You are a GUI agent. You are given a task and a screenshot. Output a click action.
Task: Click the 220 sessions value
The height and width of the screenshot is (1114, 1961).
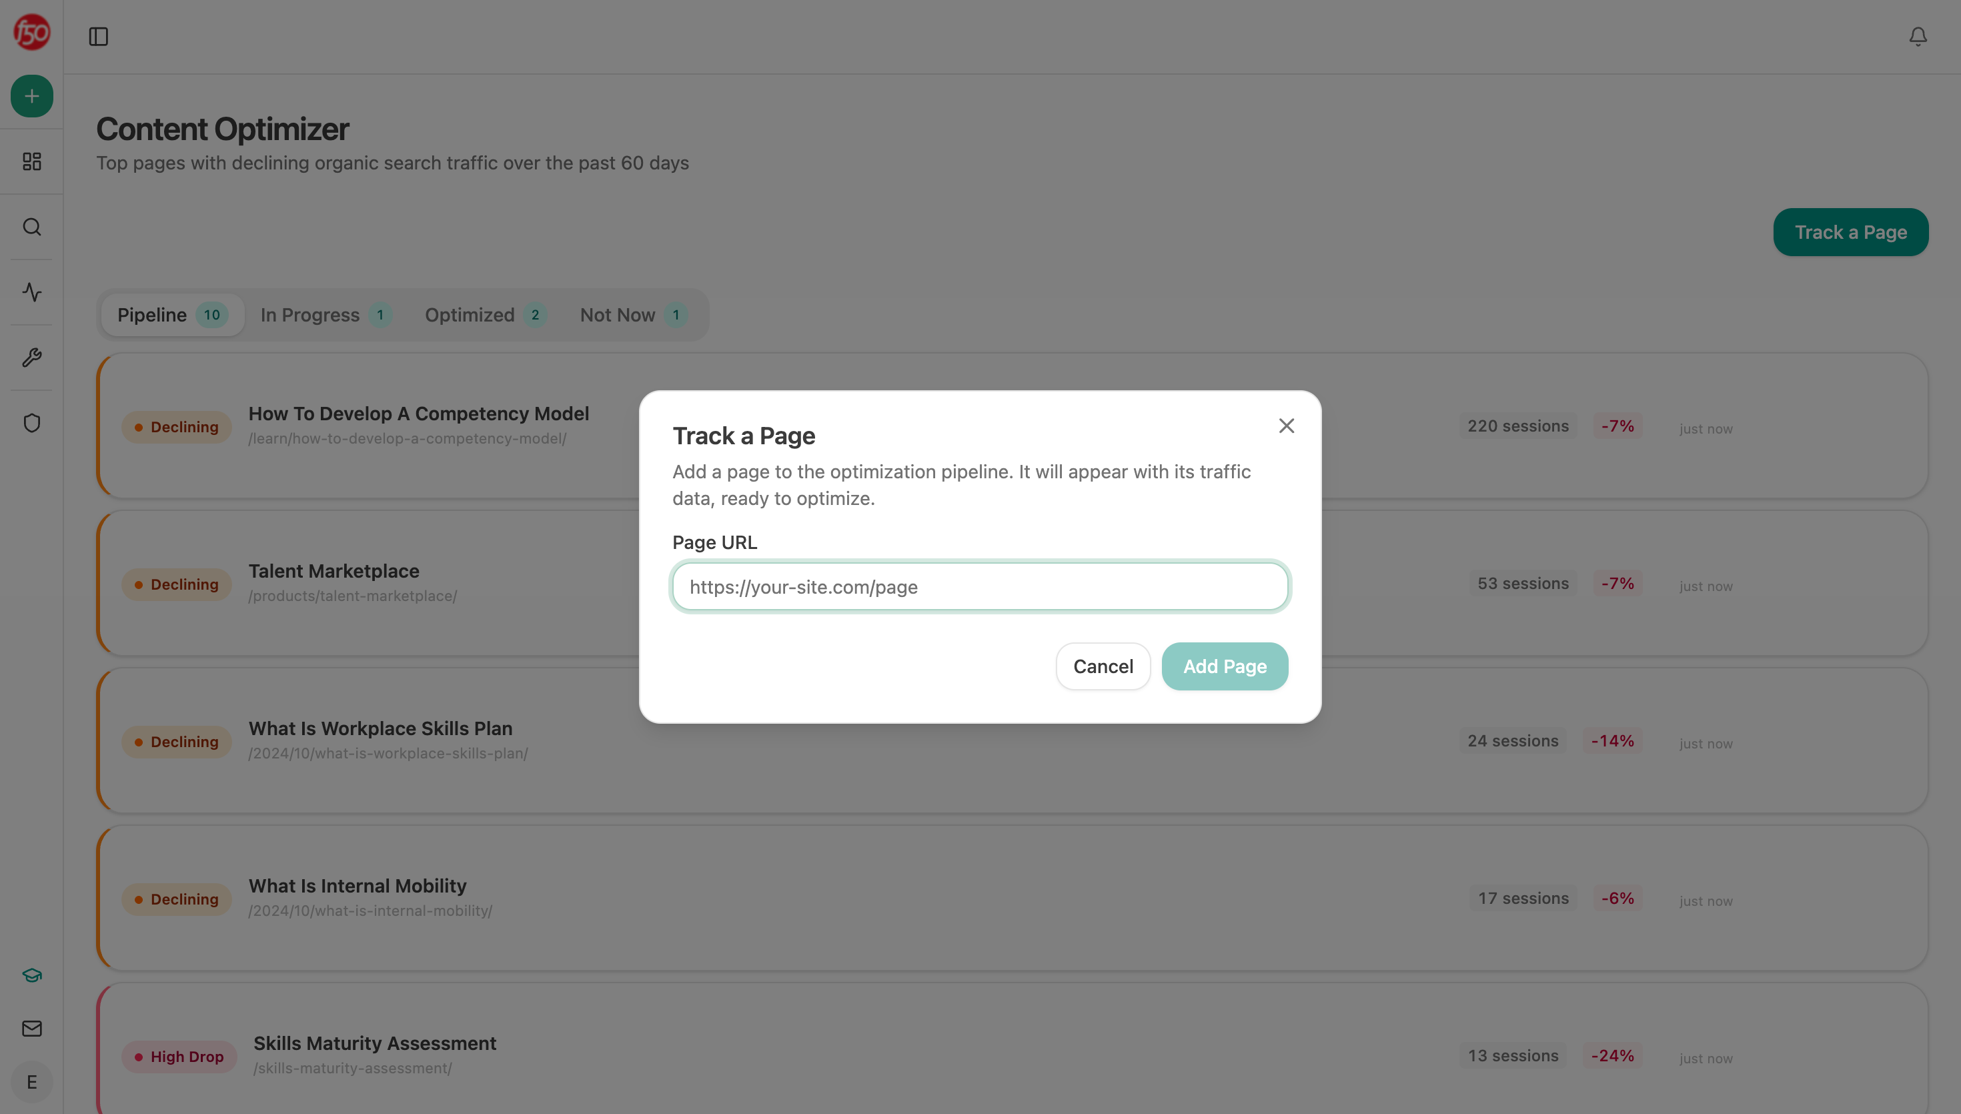pyautogui.click(x=1517, y=426)
